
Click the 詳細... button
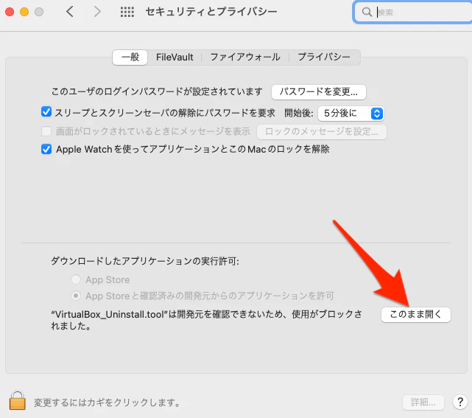423,402
